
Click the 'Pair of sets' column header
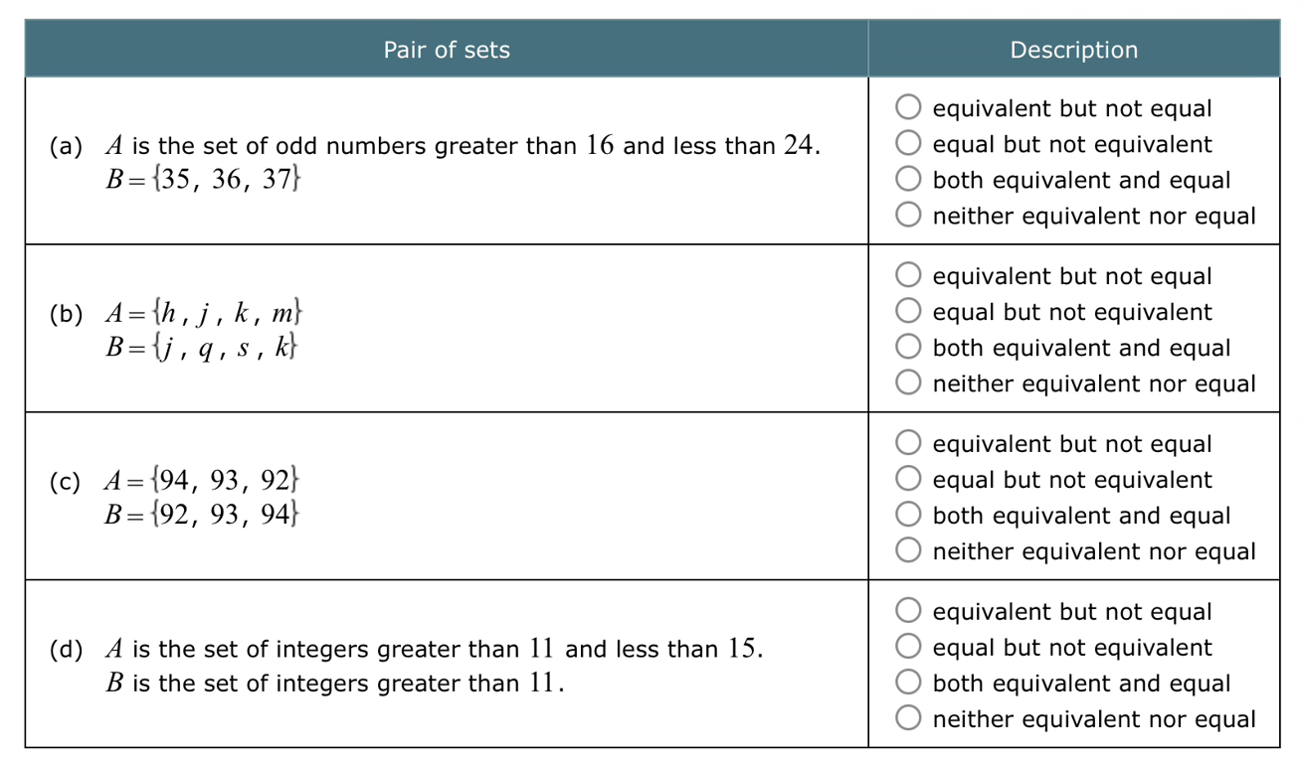tap(447, 50)
